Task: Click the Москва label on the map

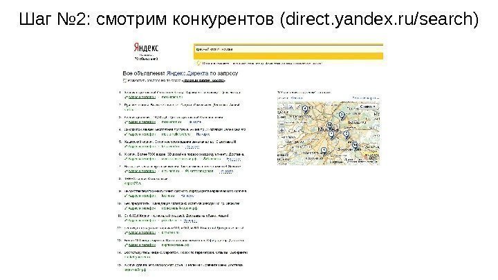Action: pos(327,129)
